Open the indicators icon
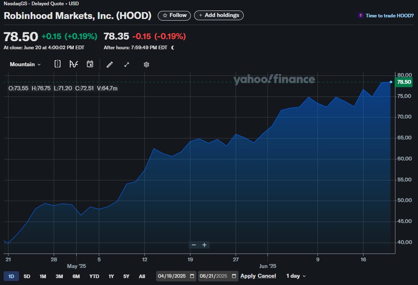This screenshot has height=285, width=418. (73, 64)
